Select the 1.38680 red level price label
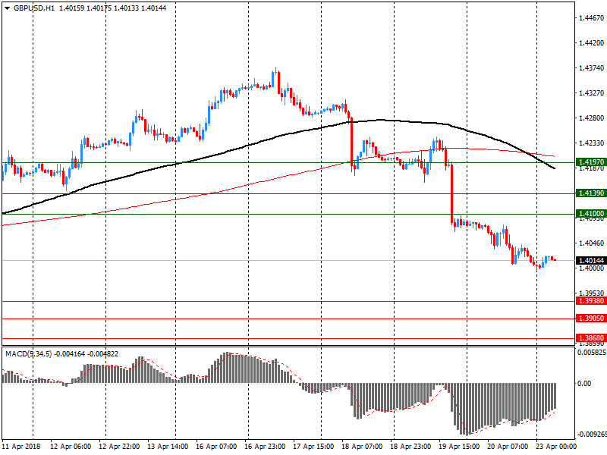 591,338
